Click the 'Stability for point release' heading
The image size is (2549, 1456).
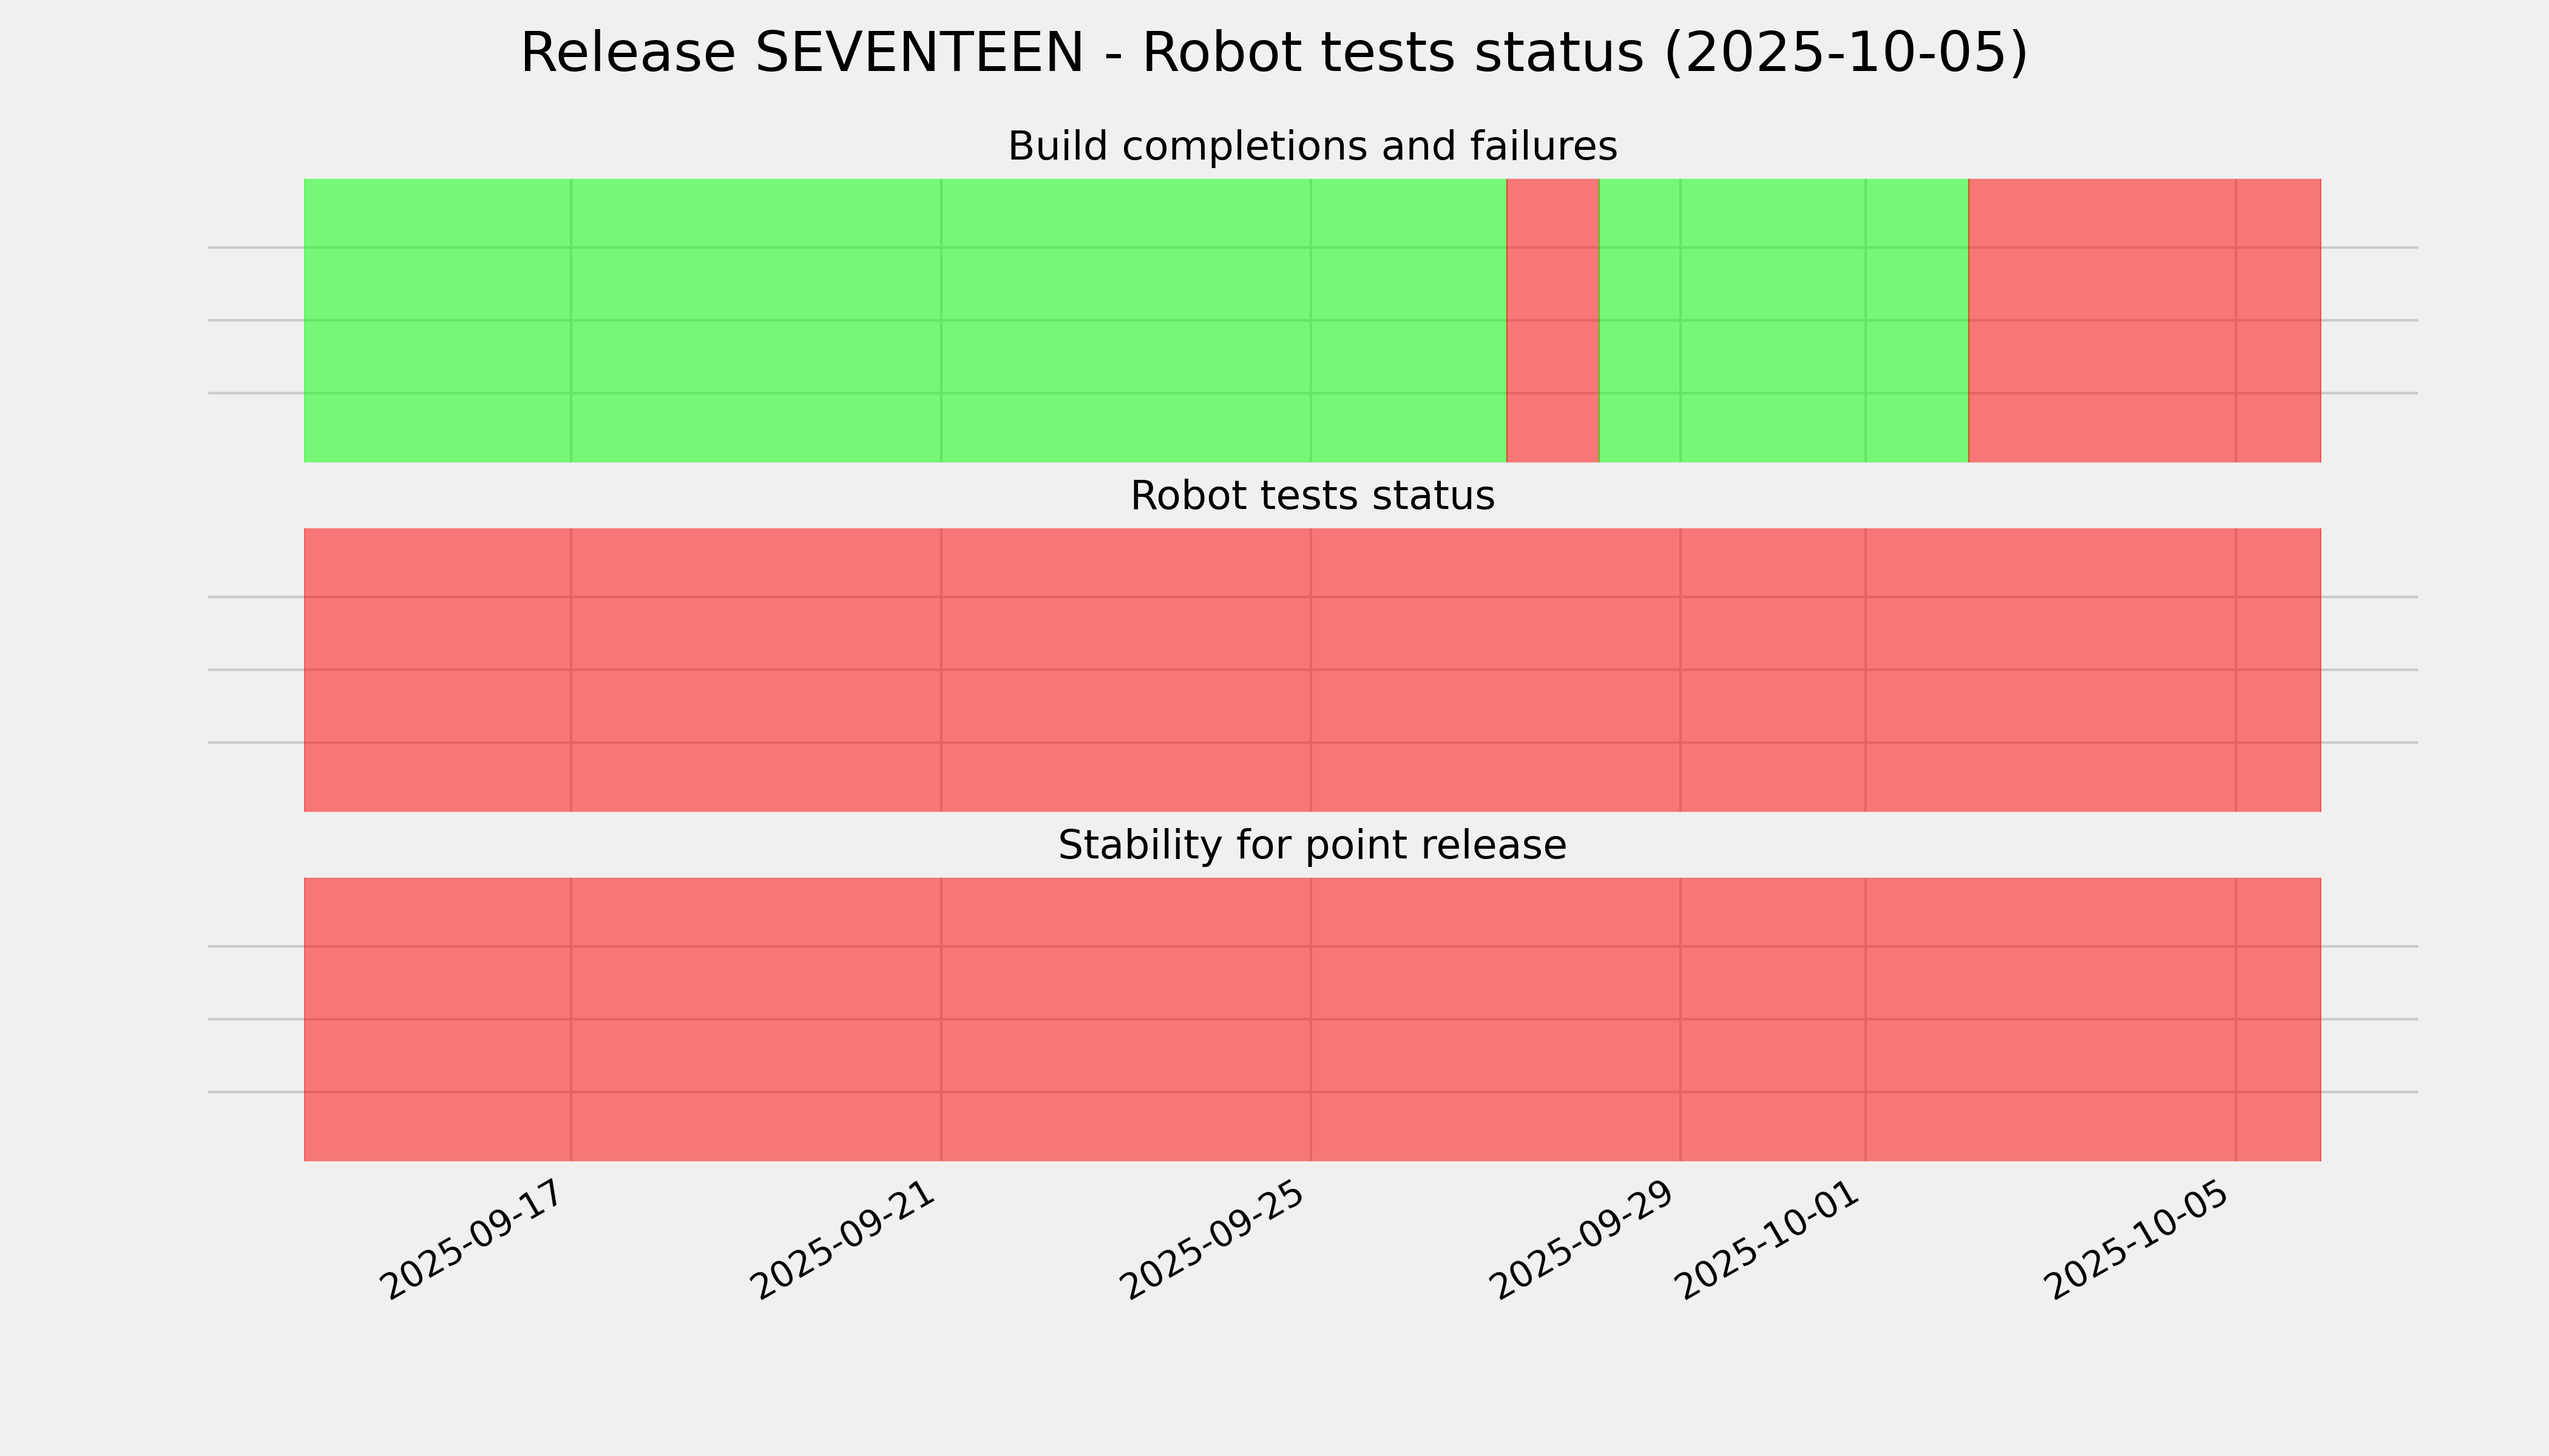[1312, 846]
